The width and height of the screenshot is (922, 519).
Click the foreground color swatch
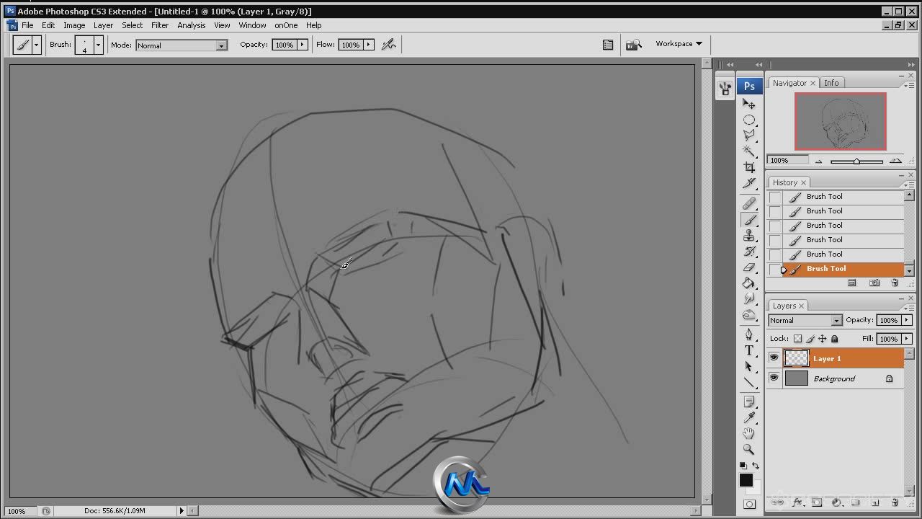coord(746,480)
